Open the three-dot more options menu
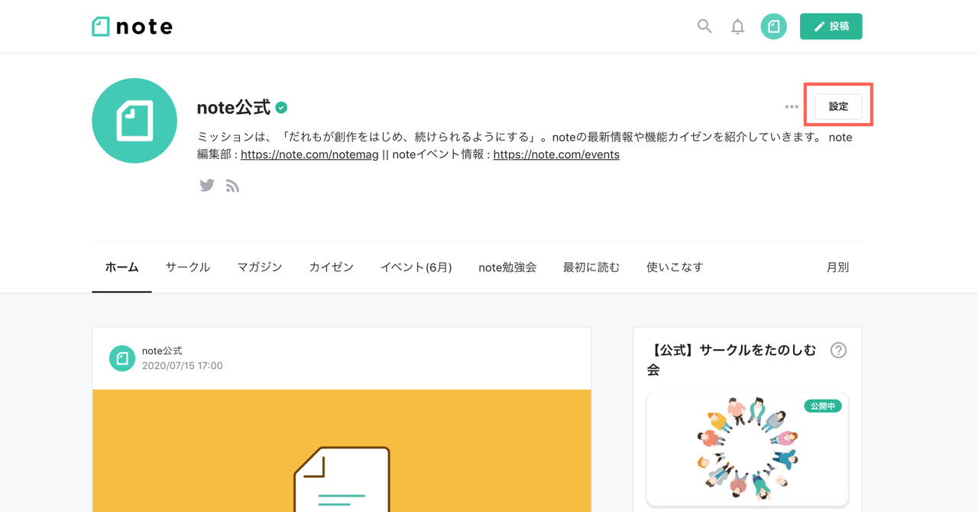The height and width of the screenshot is (512, 978). (792, 107)
